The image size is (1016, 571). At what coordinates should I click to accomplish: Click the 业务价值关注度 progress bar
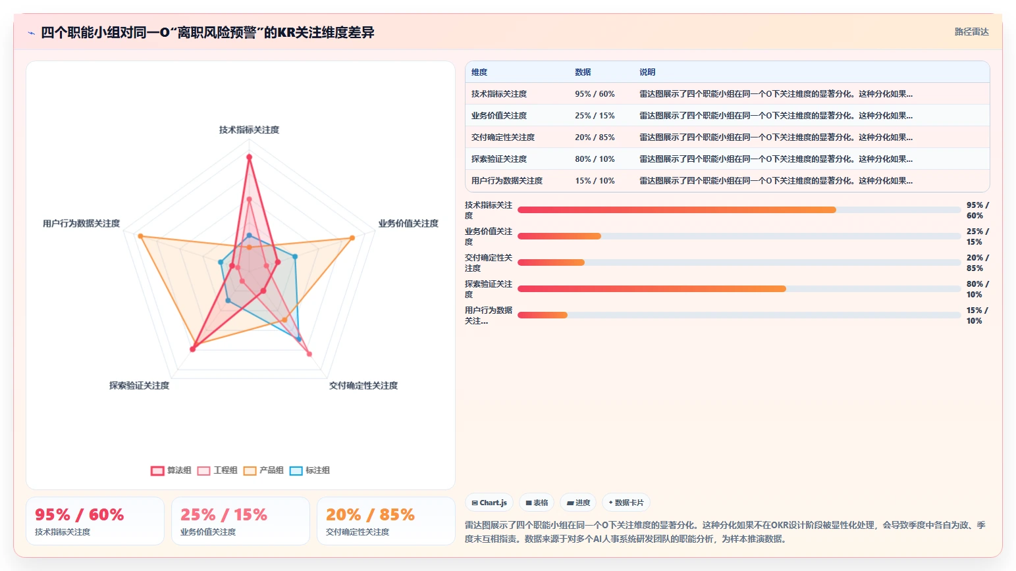tap(739, 236)
